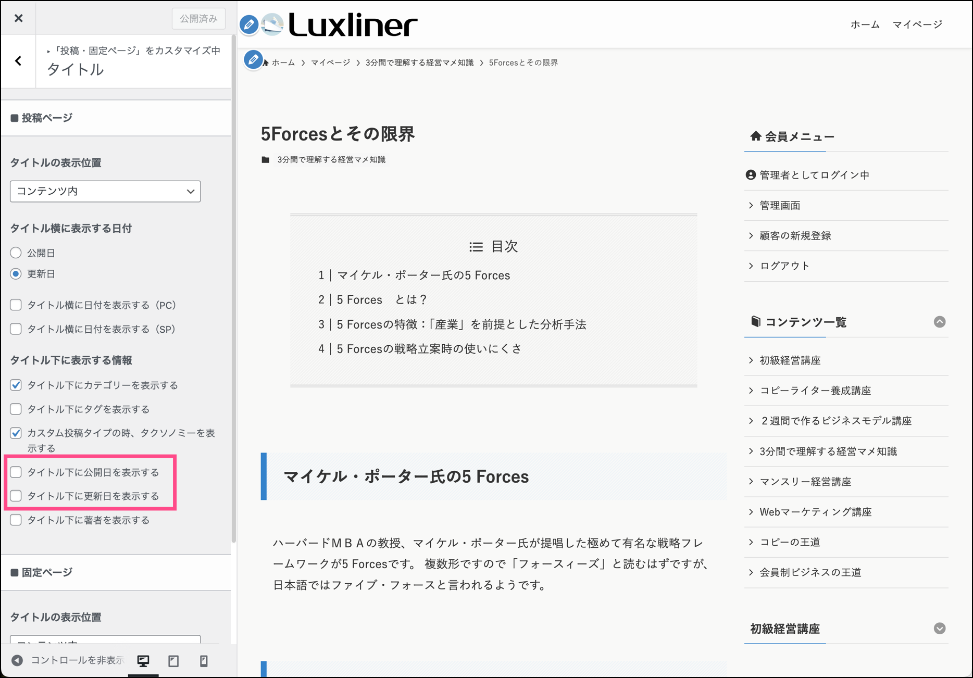Image resolution: width=973 pixels, height=678 pixels.
Task: Open ホーム in the top navigation
Action: pos(865,24)
